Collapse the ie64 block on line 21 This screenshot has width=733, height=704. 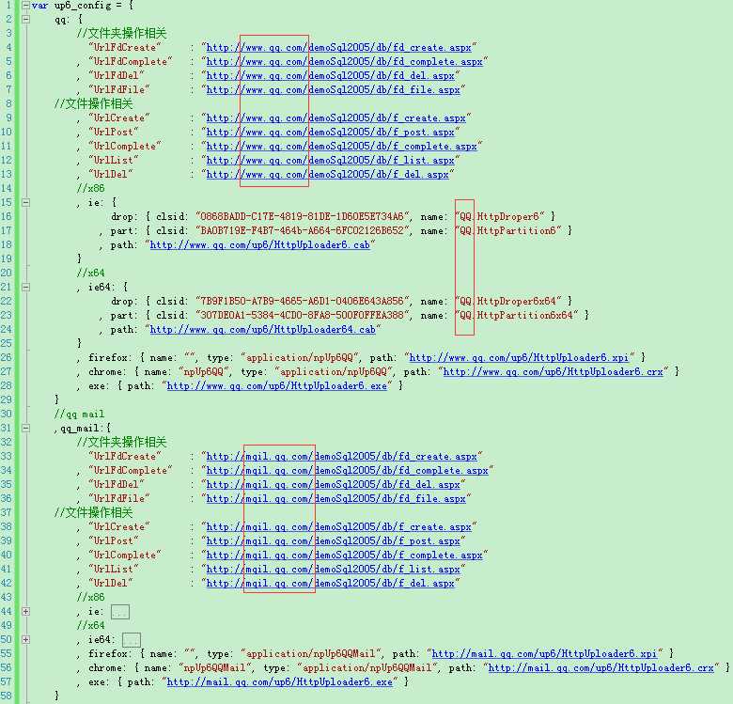[26, 287]
